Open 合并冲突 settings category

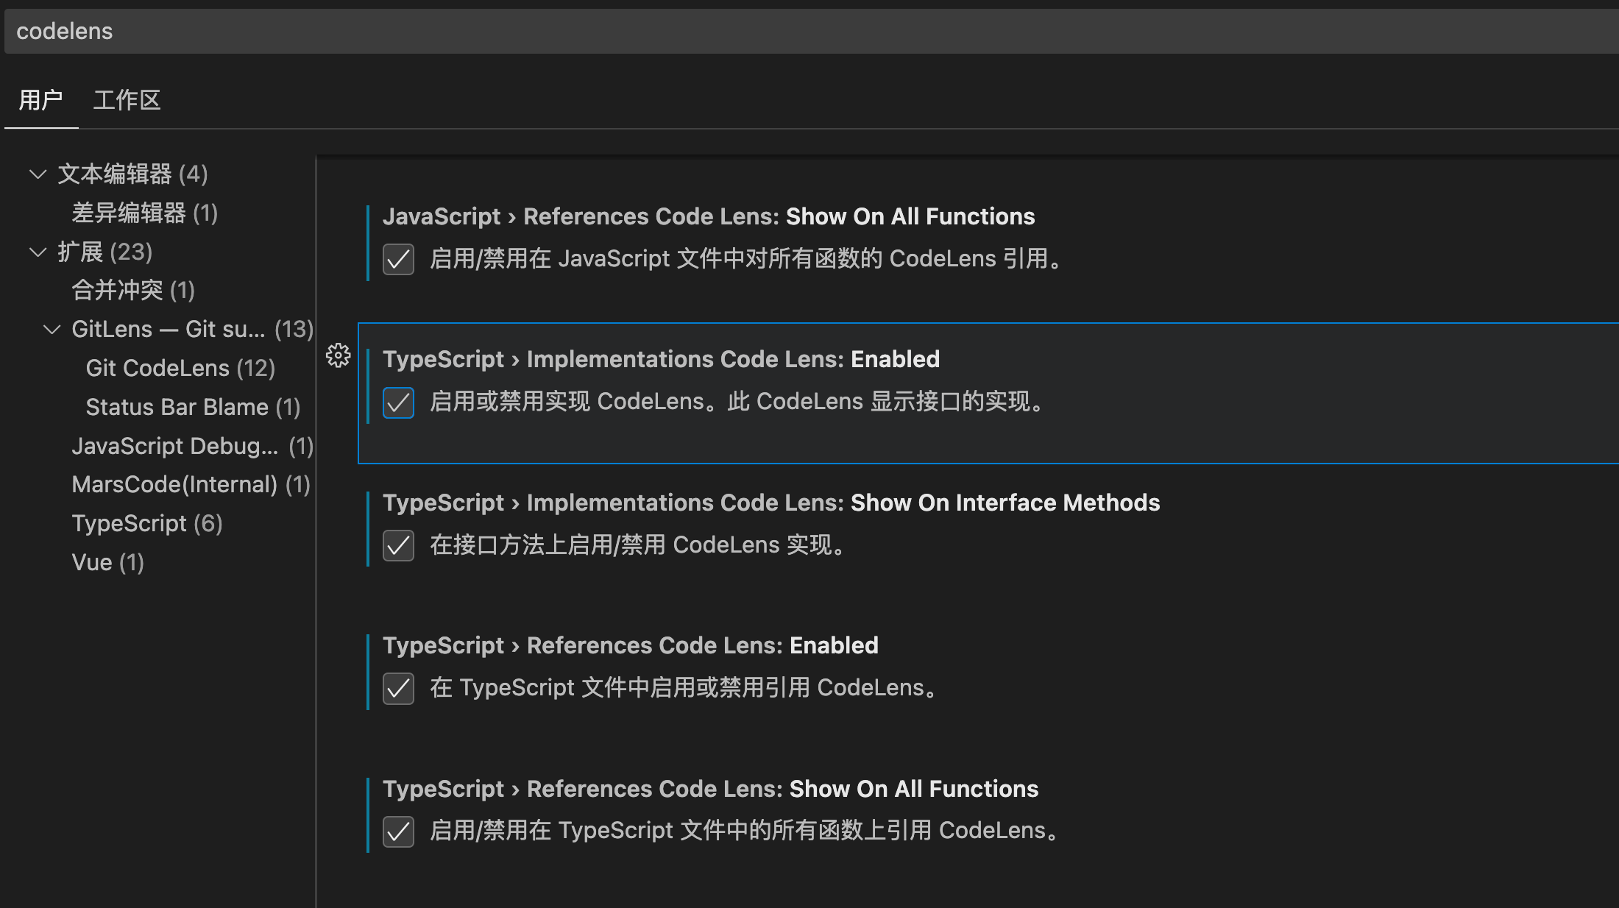132,291
